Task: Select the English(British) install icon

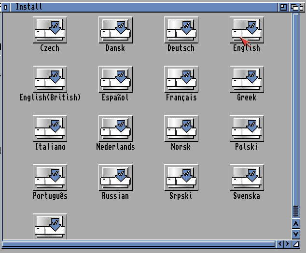Action: coord(50,79)
